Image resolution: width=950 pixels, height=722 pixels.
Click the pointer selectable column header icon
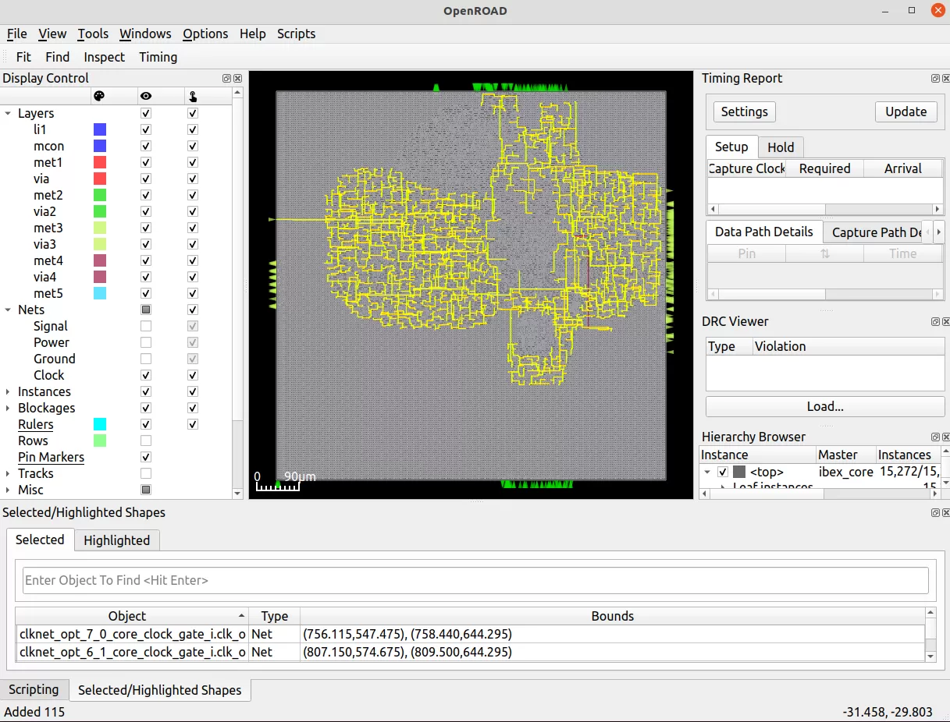point(192,96)
